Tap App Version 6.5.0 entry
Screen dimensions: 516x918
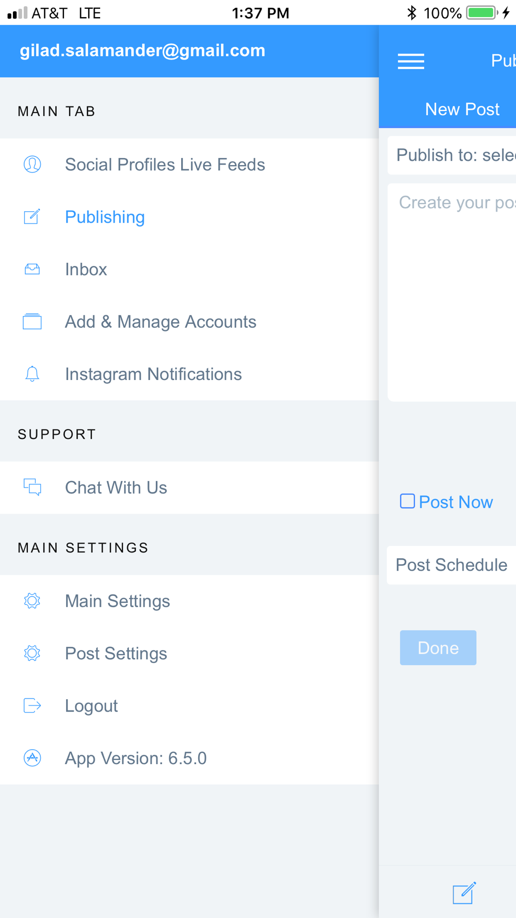pos(136,758)
